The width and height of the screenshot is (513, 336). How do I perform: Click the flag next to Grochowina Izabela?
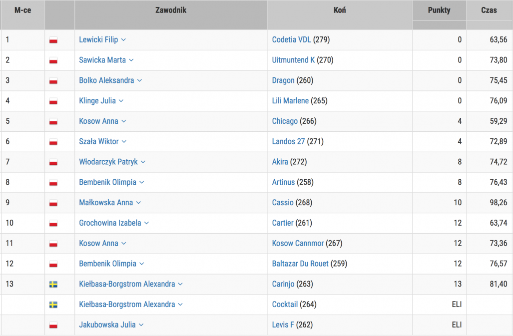tap(53, 224)
